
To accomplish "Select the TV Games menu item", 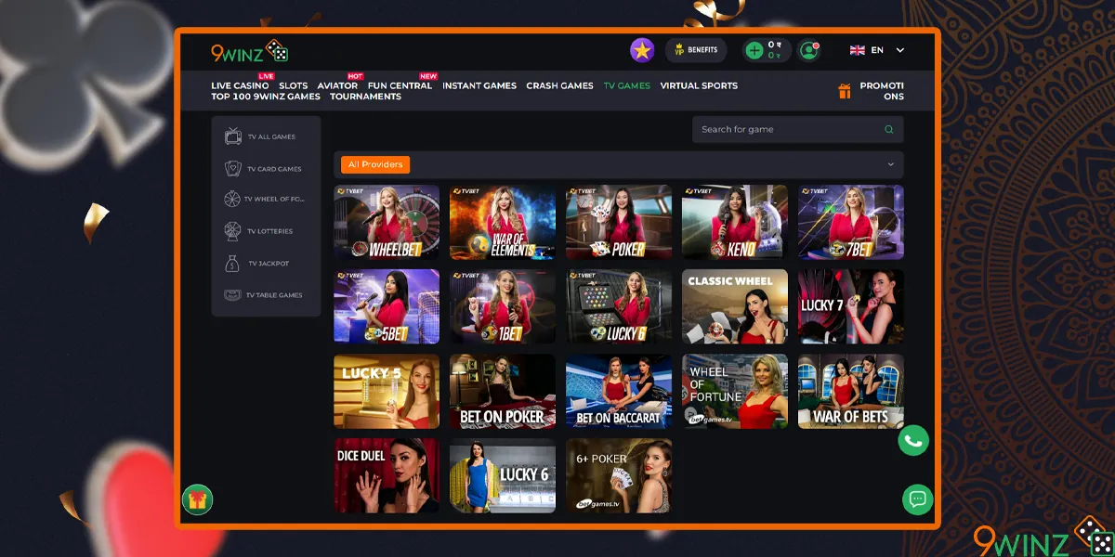I will coord(627,85).
